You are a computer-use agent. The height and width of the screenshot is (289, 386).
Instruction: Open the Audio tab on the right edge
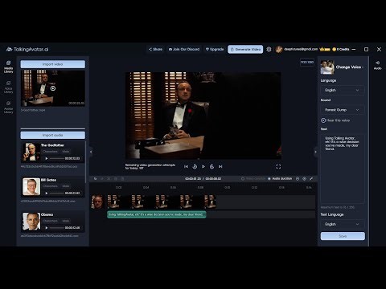pos(377,65)
